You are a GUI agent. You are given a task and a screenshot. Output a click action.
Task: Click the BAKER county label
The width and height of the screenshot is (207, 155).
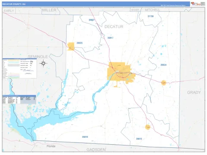tap(135, 10)
